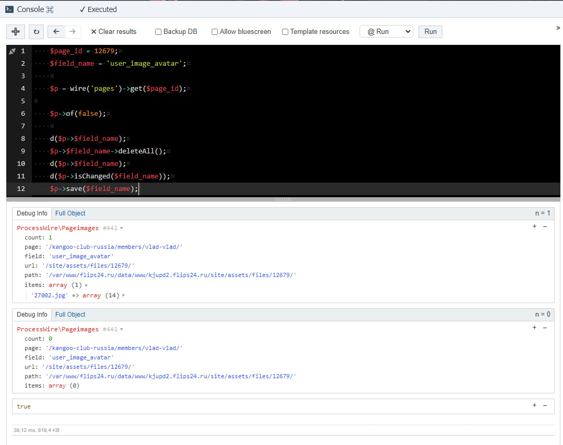Click the Run button
563x445 pixels.
[x=430, y=32]
